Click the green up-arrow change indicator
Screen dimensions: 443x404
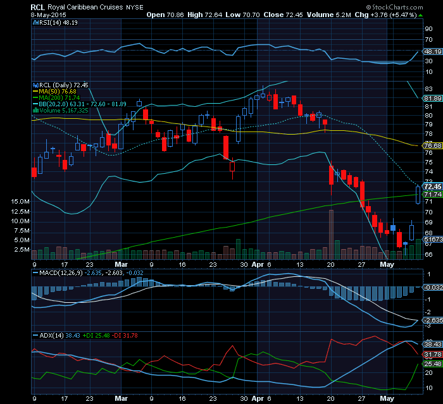pyautogui.click(x=421, y=15)
